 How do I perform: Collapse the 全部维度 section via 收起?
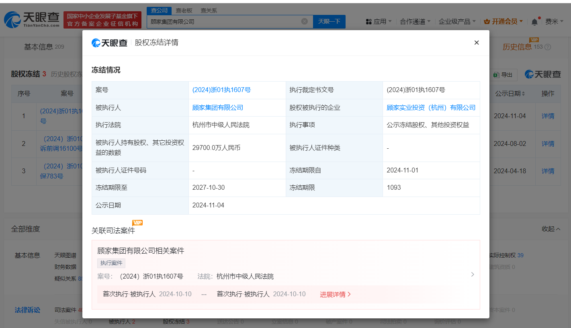click(x=551, y=229)
